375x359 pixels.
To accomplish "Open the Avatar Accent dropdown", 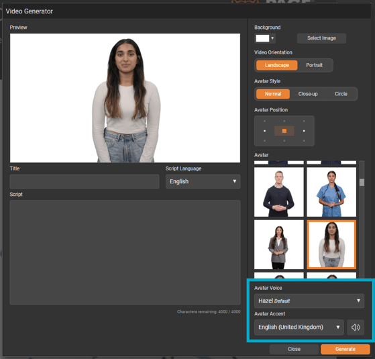I will click(x=299, y=327).
